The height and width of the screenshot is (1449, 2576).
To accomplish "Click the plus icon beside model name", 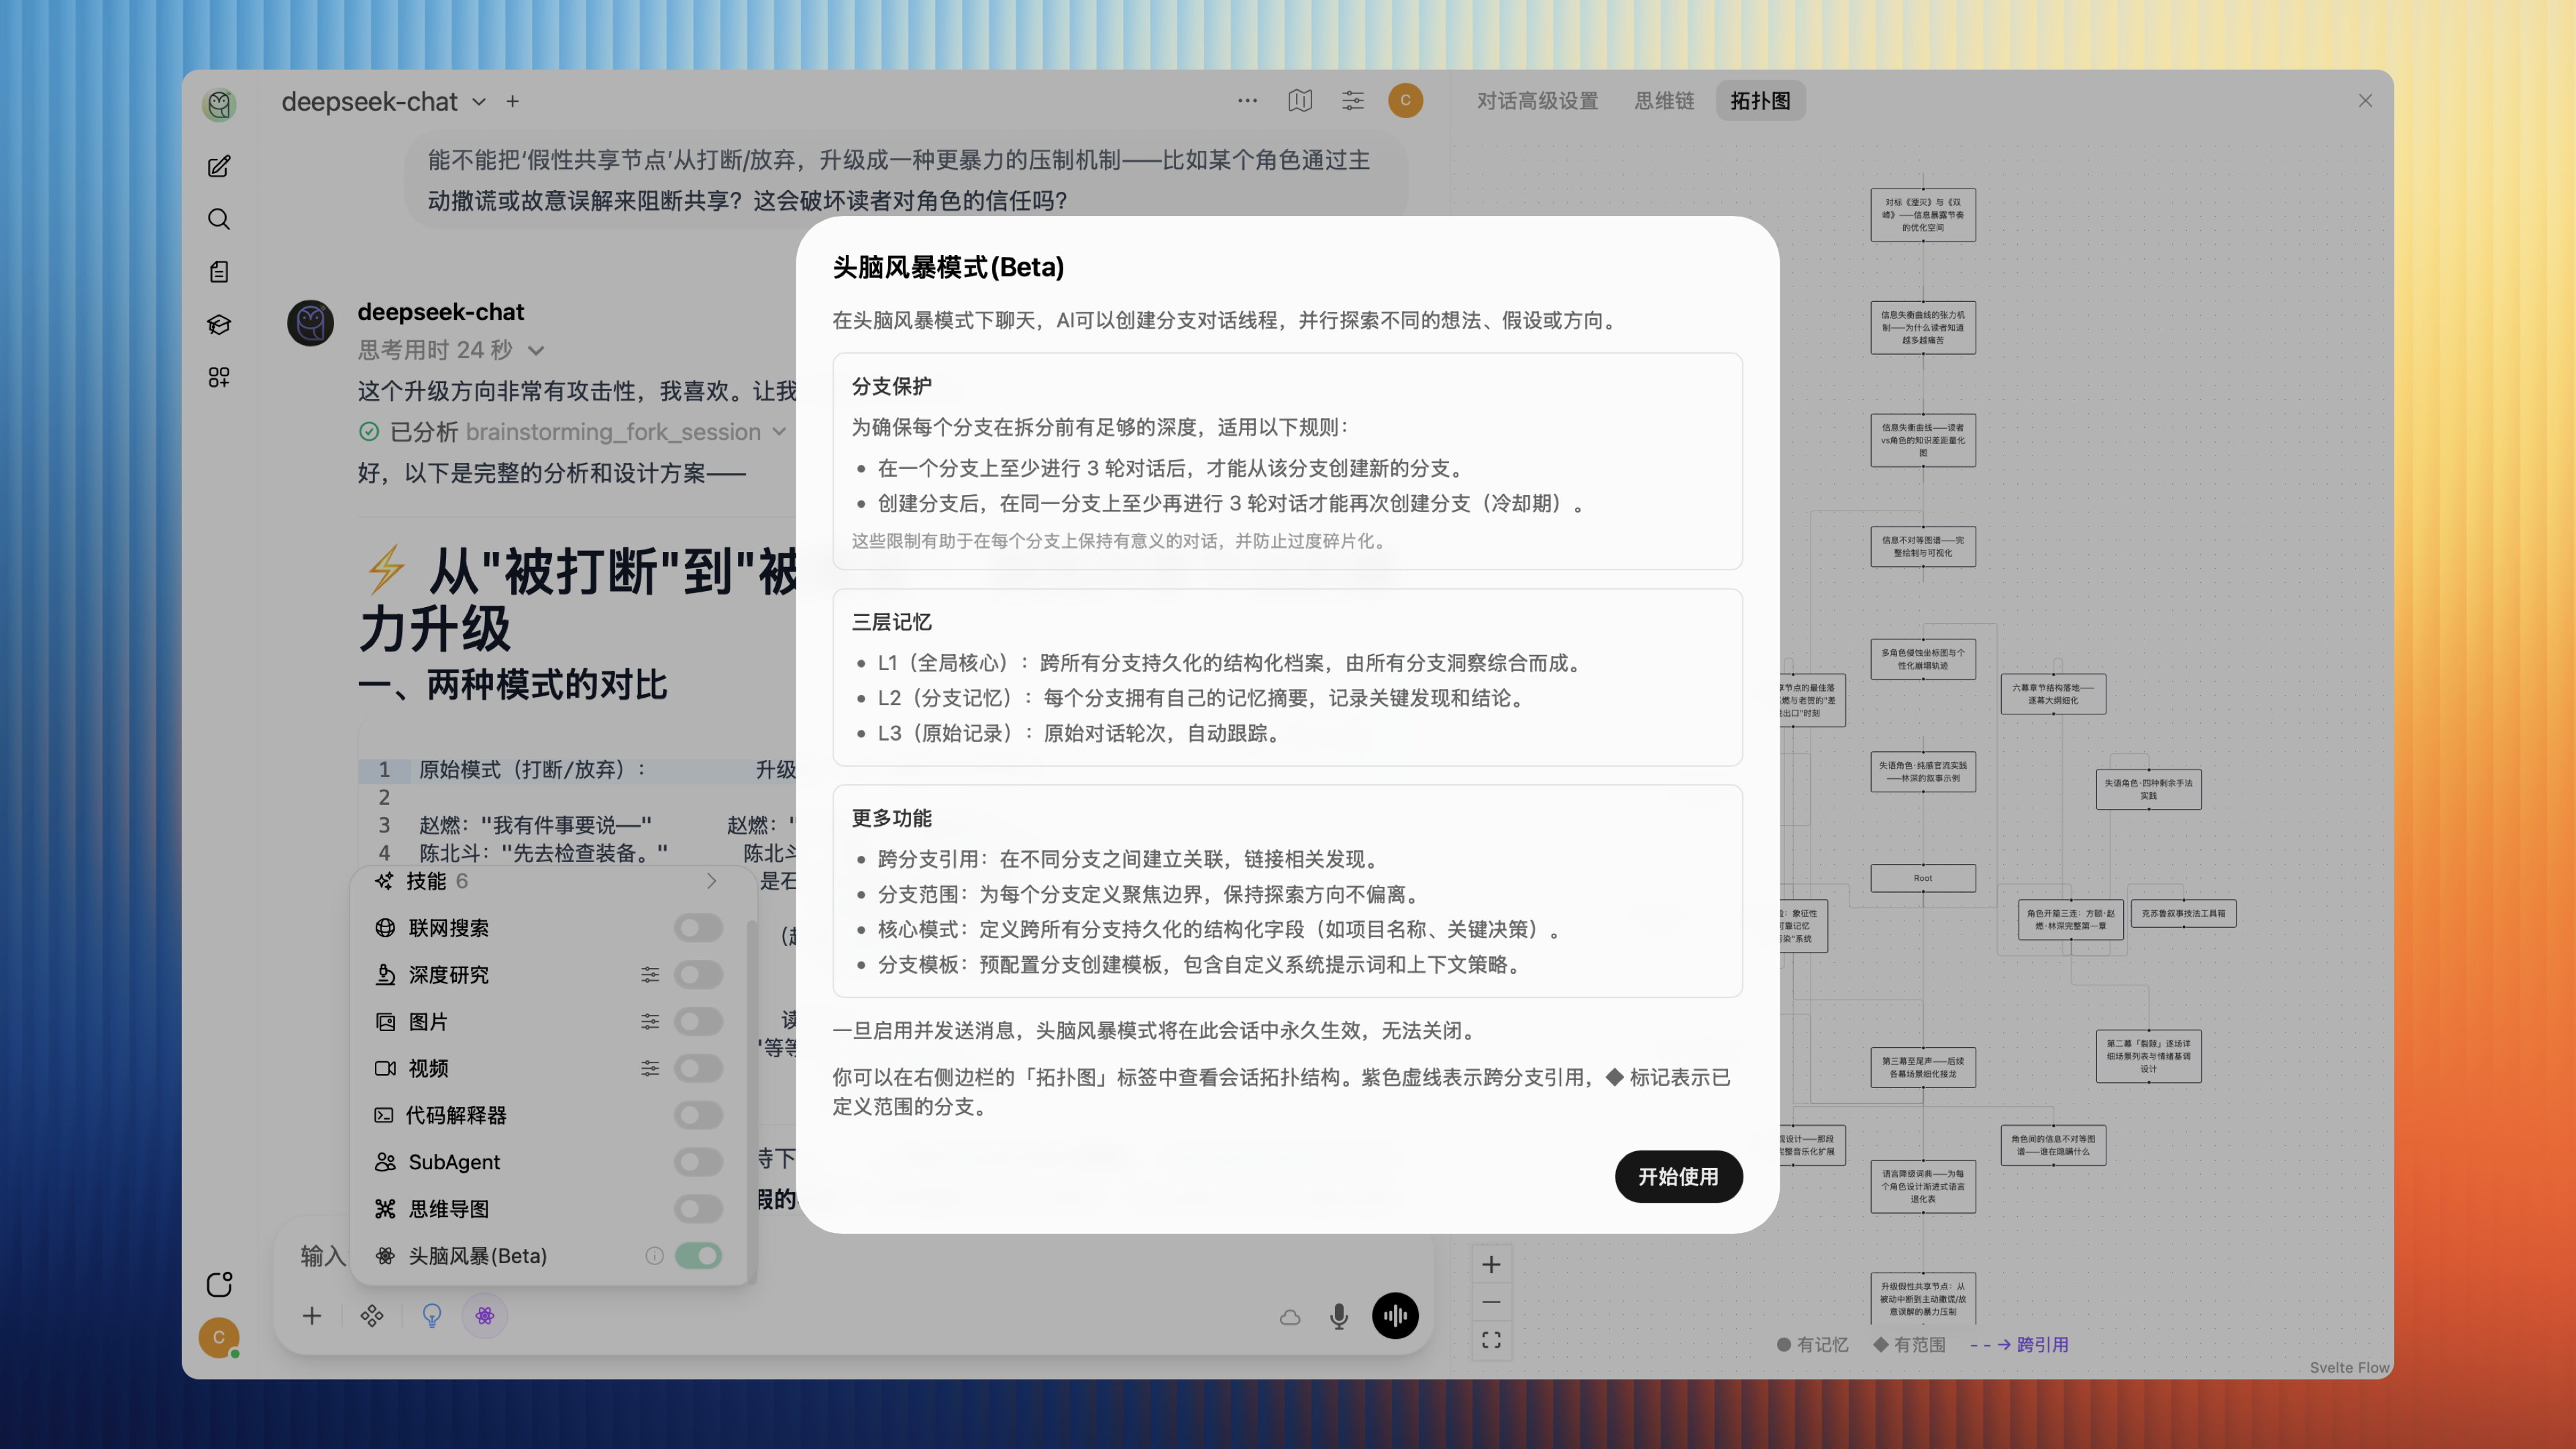I will (x=513, y=101).
